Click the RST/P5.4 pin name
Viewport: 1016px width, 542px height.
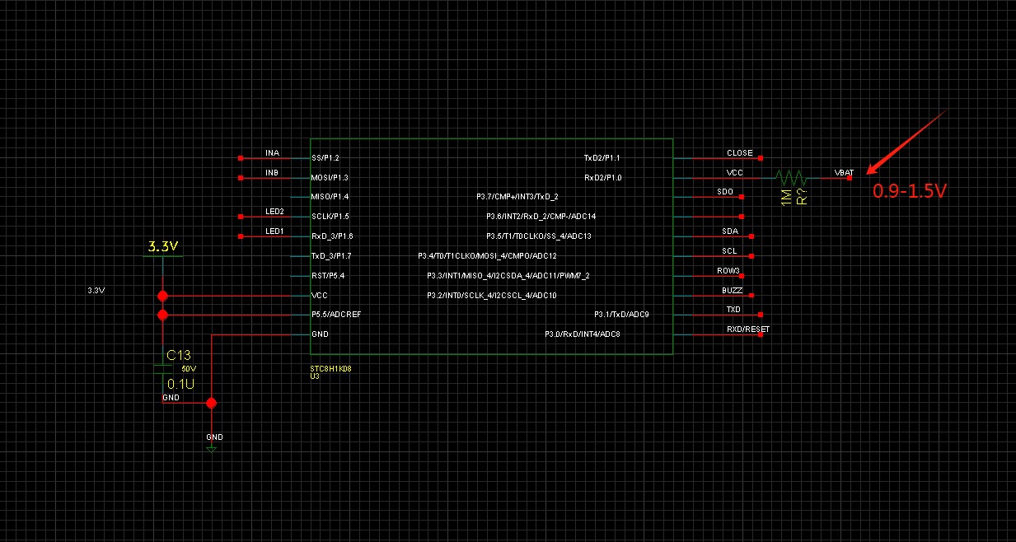coord(328,275)
